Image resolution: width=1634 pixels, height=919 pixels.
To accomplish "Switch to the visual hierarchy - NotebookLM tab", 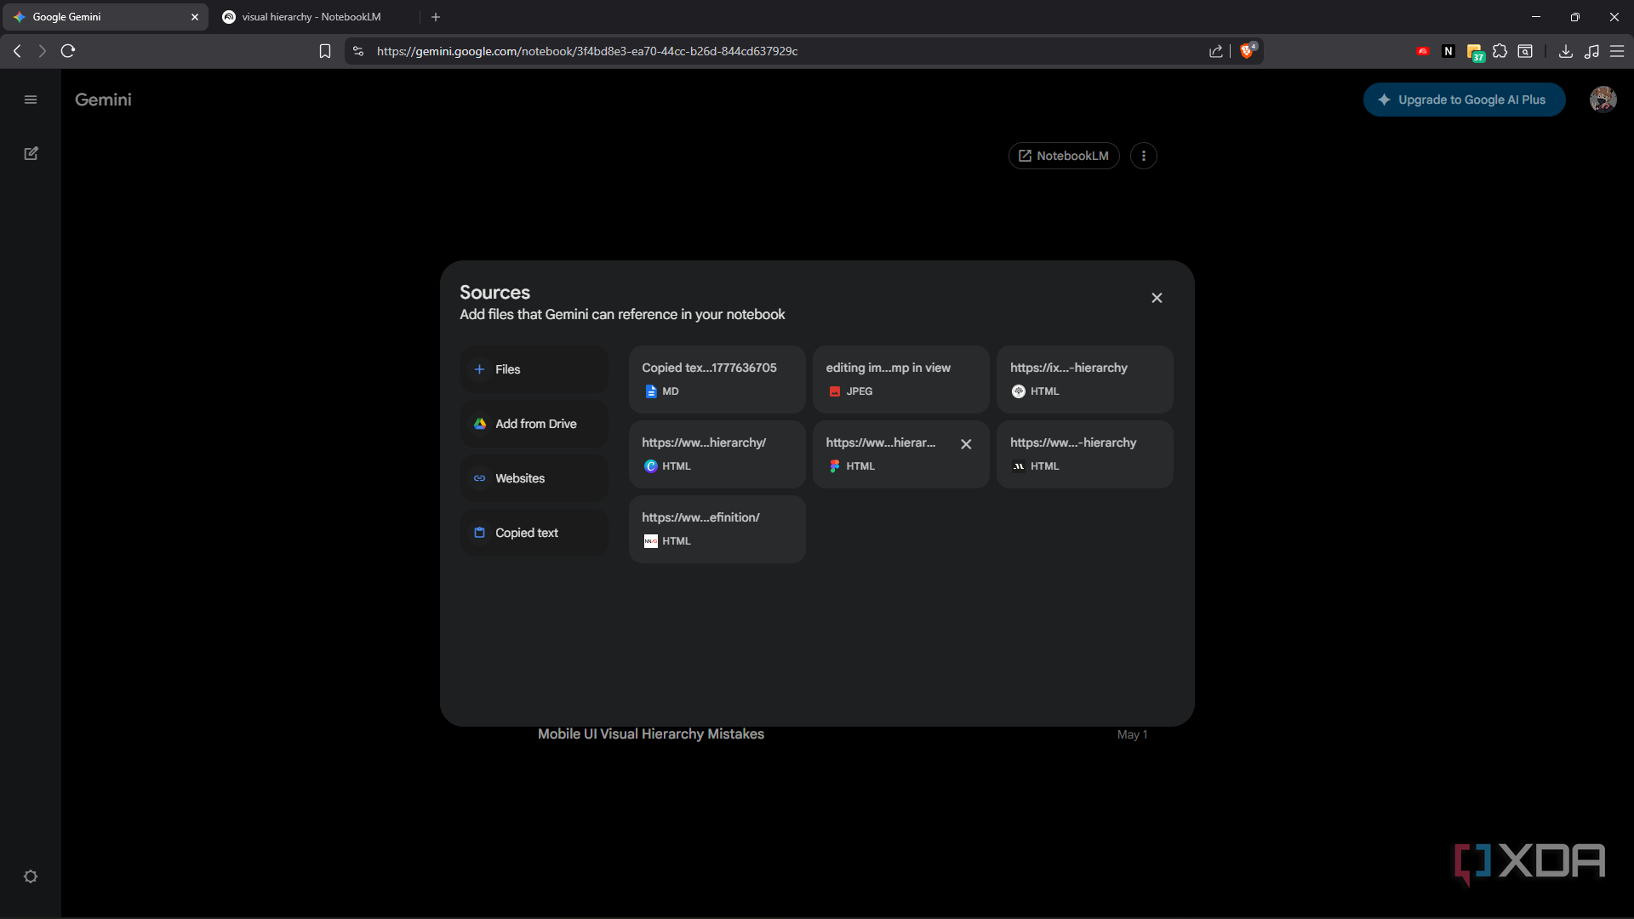I will coord(311,17).
